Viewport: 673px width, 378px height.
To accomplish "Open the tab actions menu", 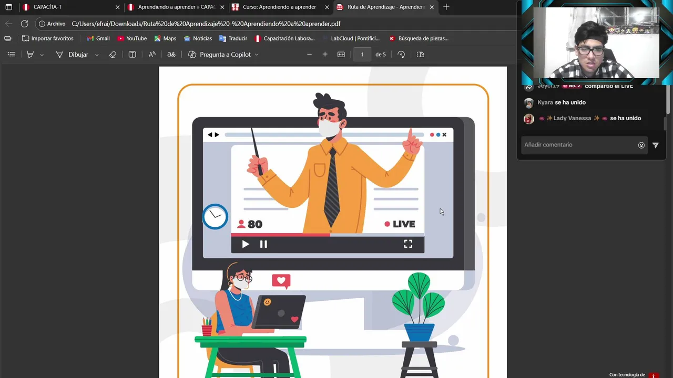I will [x=8, y=7].
